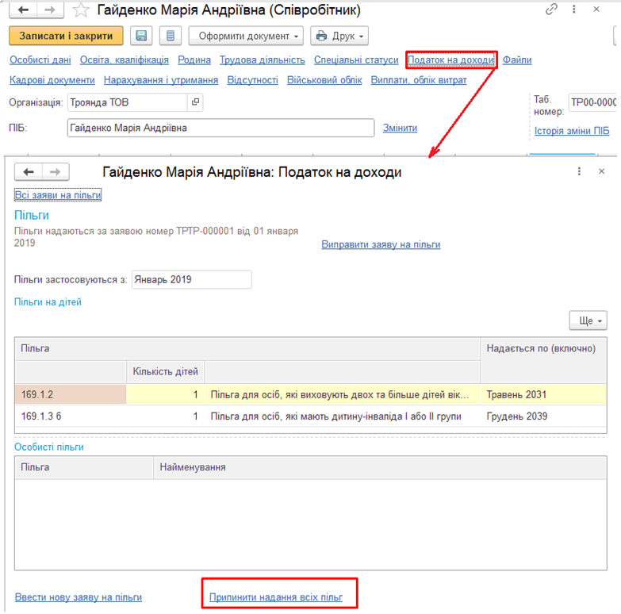Open the Друк print dropdown

339,36
